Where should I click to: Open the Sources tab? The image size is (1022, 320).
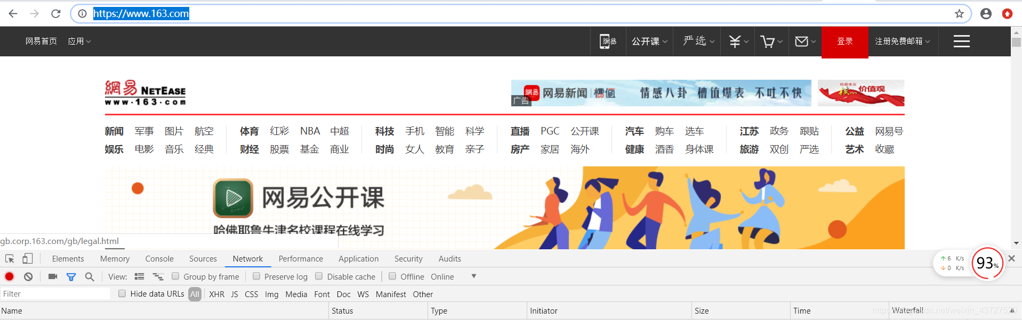pyautogui.click(x=203, y=259)
